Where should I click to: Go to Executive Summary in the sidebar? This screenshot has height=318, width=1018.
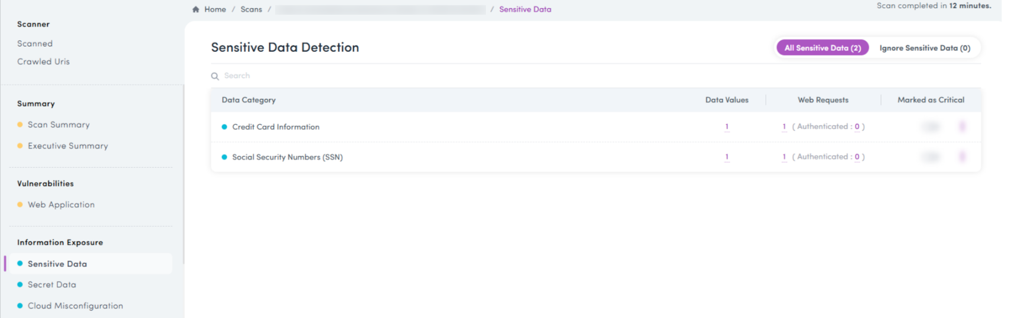point(67,146)
